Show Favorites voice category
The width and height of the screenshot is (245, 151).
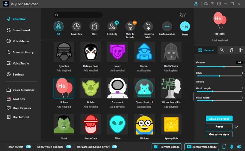tap(76, 28)
